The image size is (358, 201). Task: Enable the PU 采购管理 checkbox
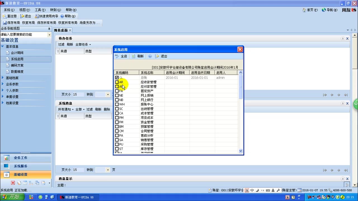[x=117, y=144]
